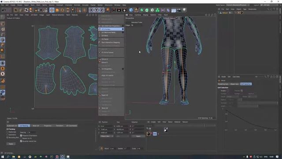Open Edit Render Settings gear clapperboard
This screenshot has height=159, width=282.
tap(124, 10)
